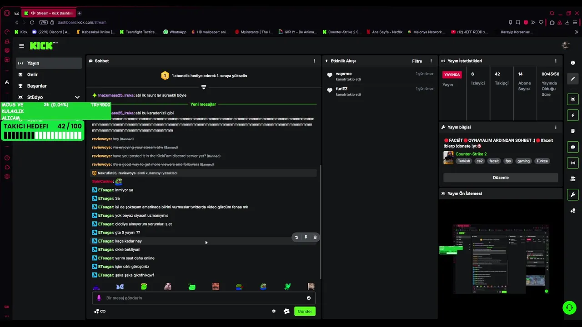Open the emoji picker in message box
This screenshot has width=582, height=327.
click(309, 298)
